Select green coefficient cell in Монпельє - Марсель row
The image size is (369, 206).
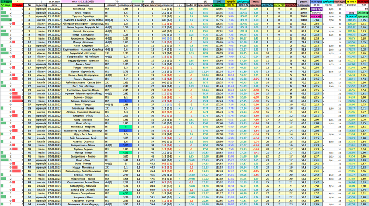point(125,127)
